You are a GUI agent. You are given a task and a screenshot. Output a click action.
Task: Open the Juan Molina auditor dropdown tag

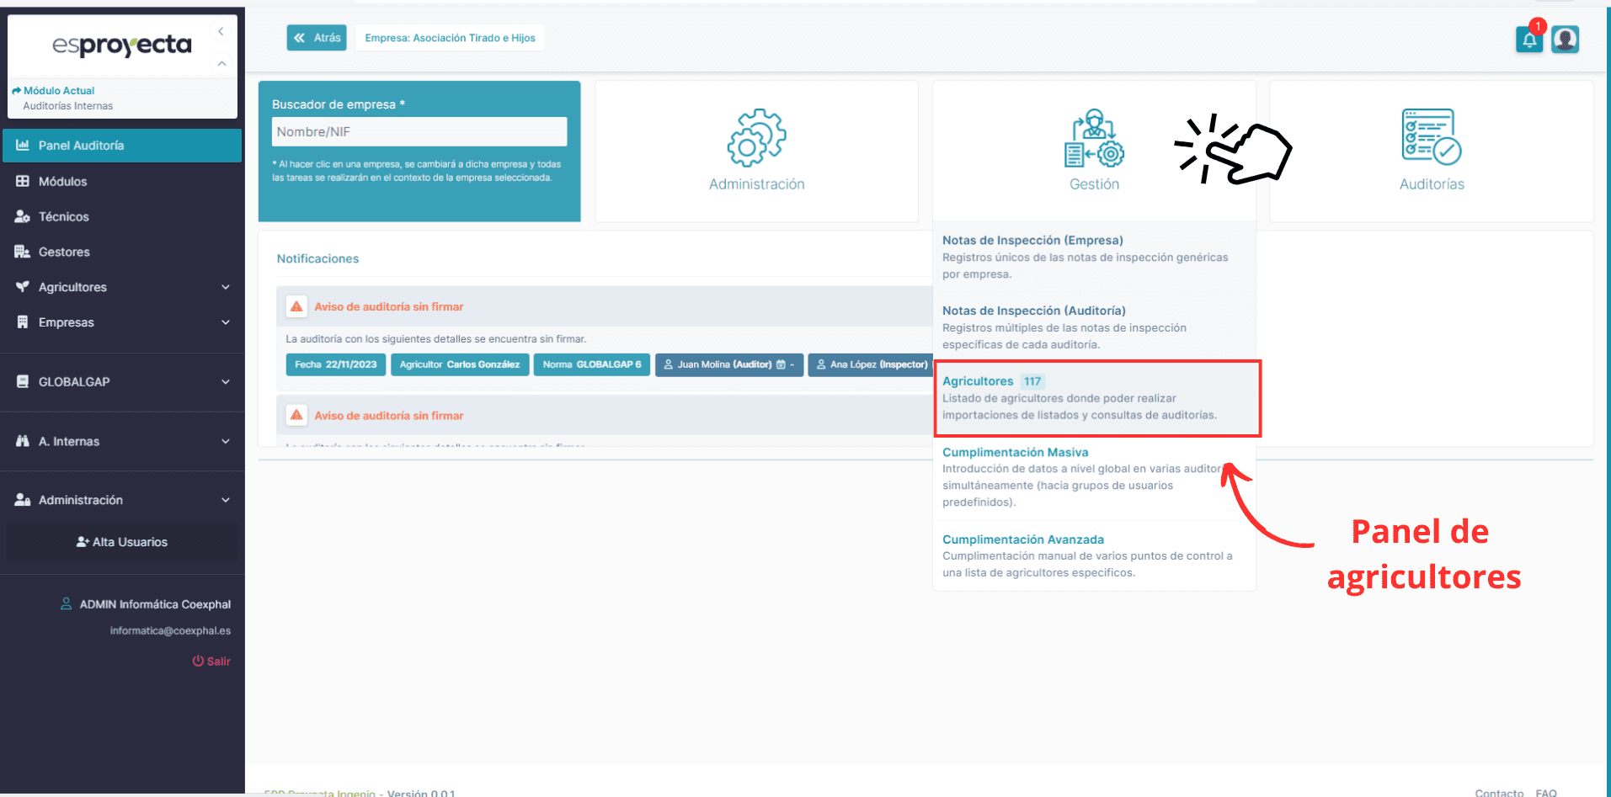[728, 364]
